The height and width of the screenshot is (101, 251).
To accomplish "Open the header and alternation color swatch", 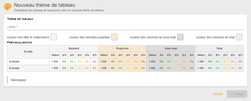I will click(54, 37).
